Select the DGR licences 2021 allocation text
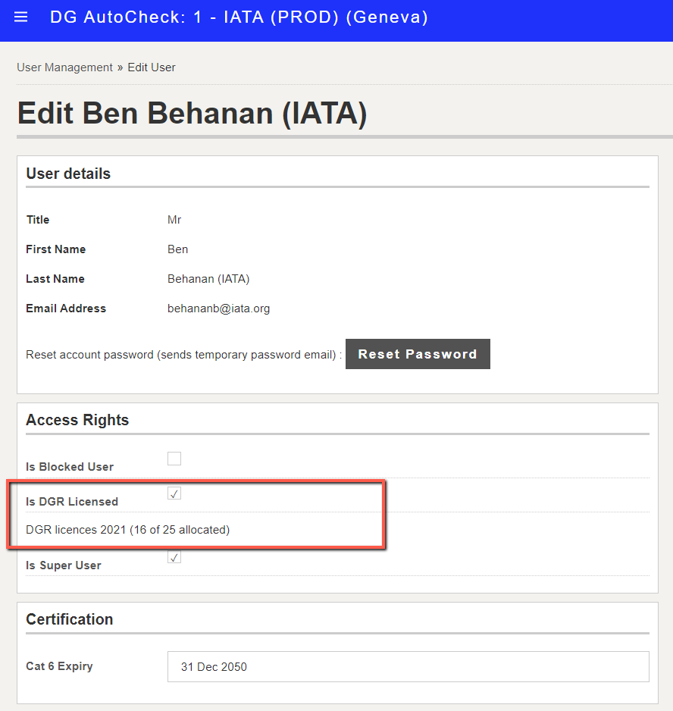The width and height of the screenshot is (673, 711). [128, 530]
